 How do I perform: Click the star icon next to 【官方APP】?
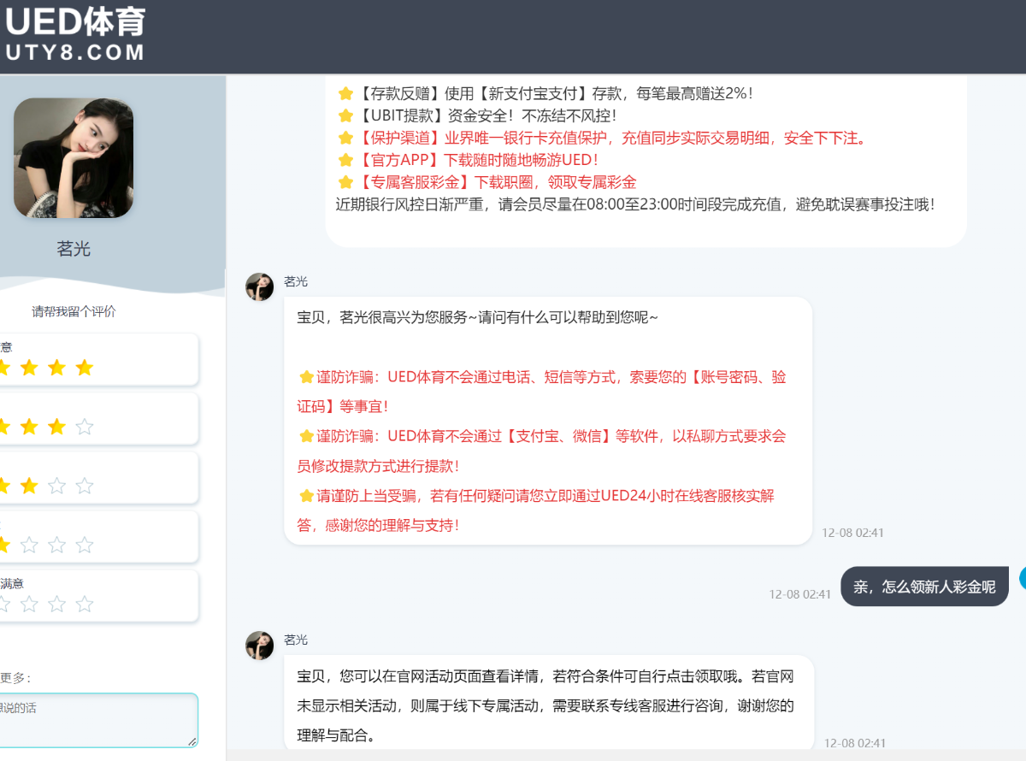345,160
